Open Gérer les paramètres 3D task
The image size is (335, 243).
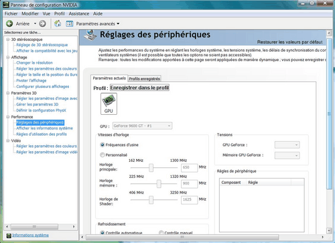pyautogui.click(x=38, y=105)
